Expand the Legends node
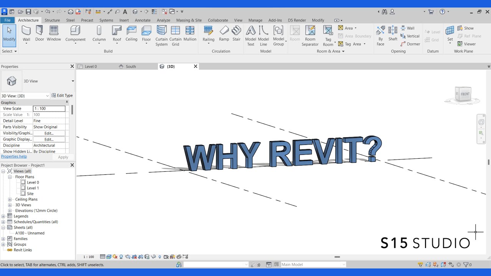 coord(3,216)
